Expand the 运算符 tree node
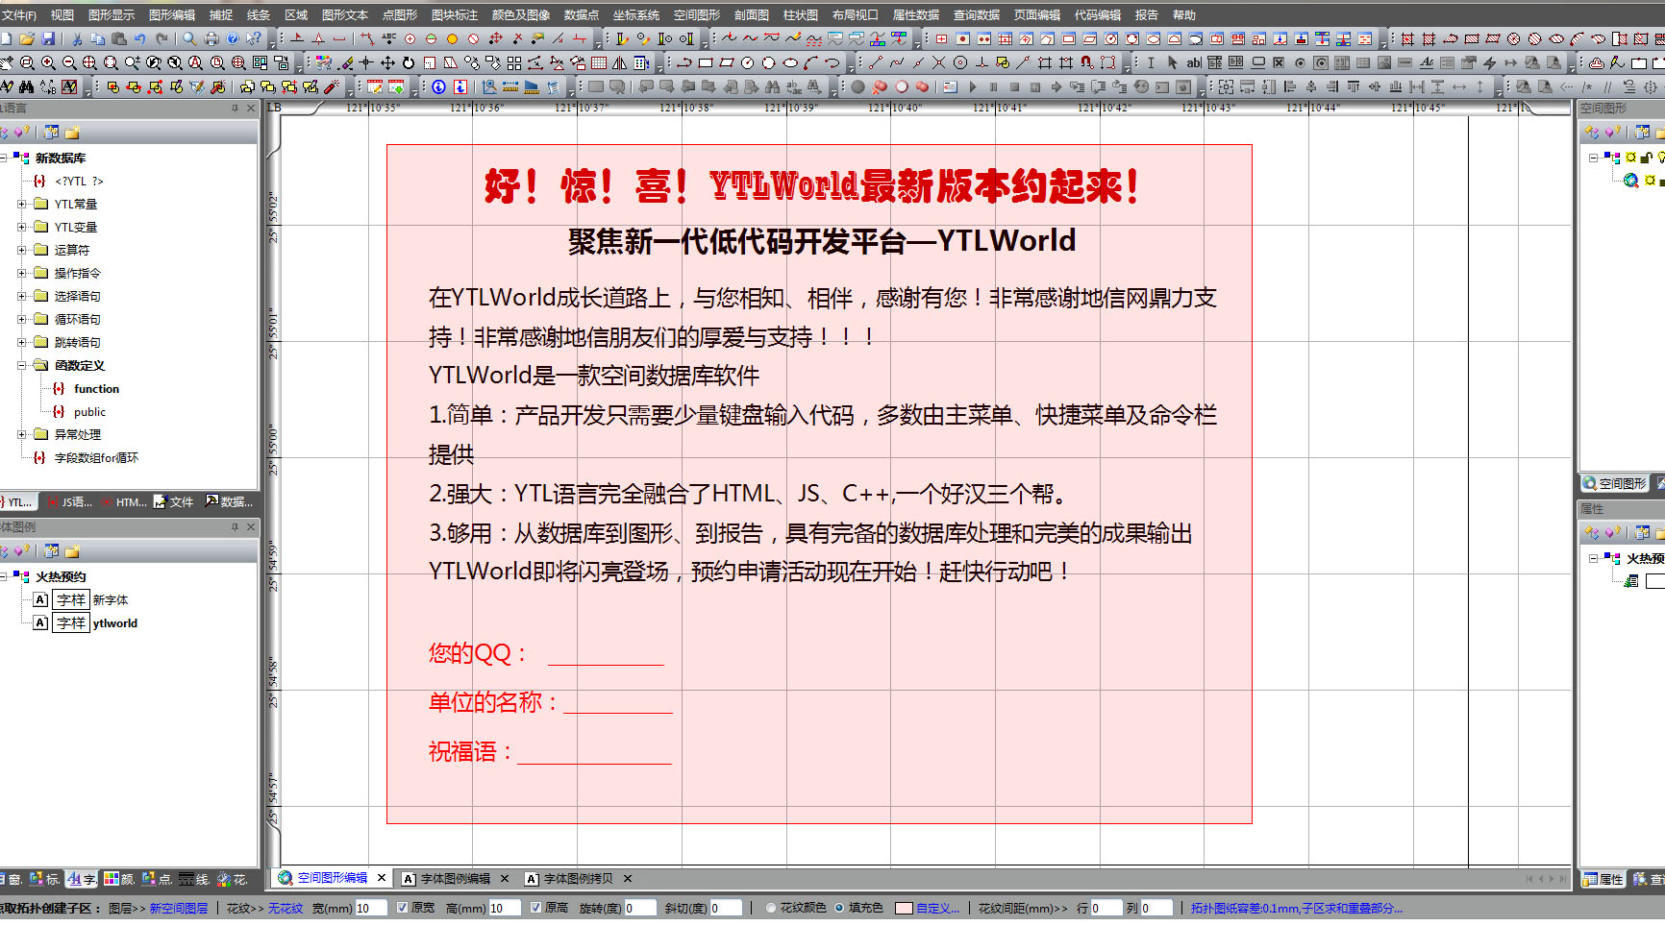This screenshot has width=1665, height=926. click(21, 250)
